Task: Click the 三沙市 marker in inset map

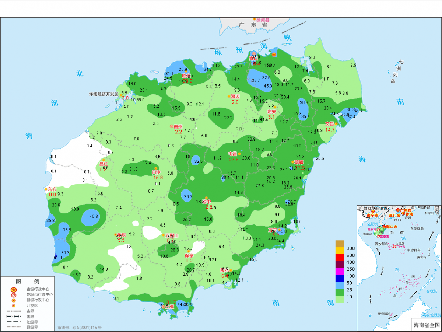Action: tap(392, 256)
